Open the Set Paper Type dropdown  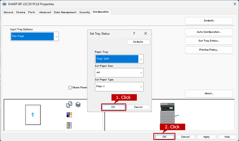[x=119, y=87]
